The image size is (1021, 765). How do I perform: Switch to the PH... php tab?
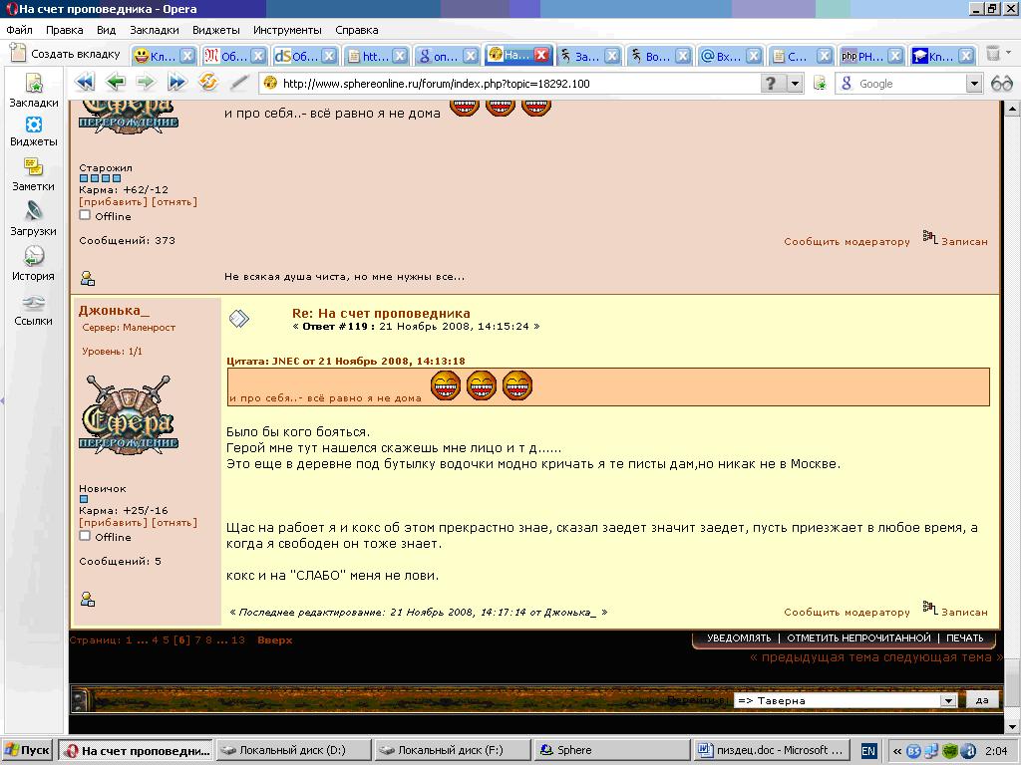(862, 56)
